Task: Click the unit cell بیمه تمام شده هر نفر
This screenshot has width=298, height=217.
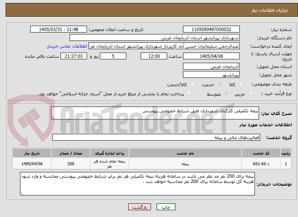Action: coord(110,164)
